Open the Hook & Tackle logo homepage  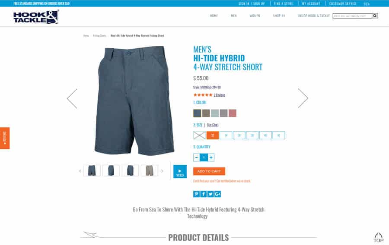point(36,17)
